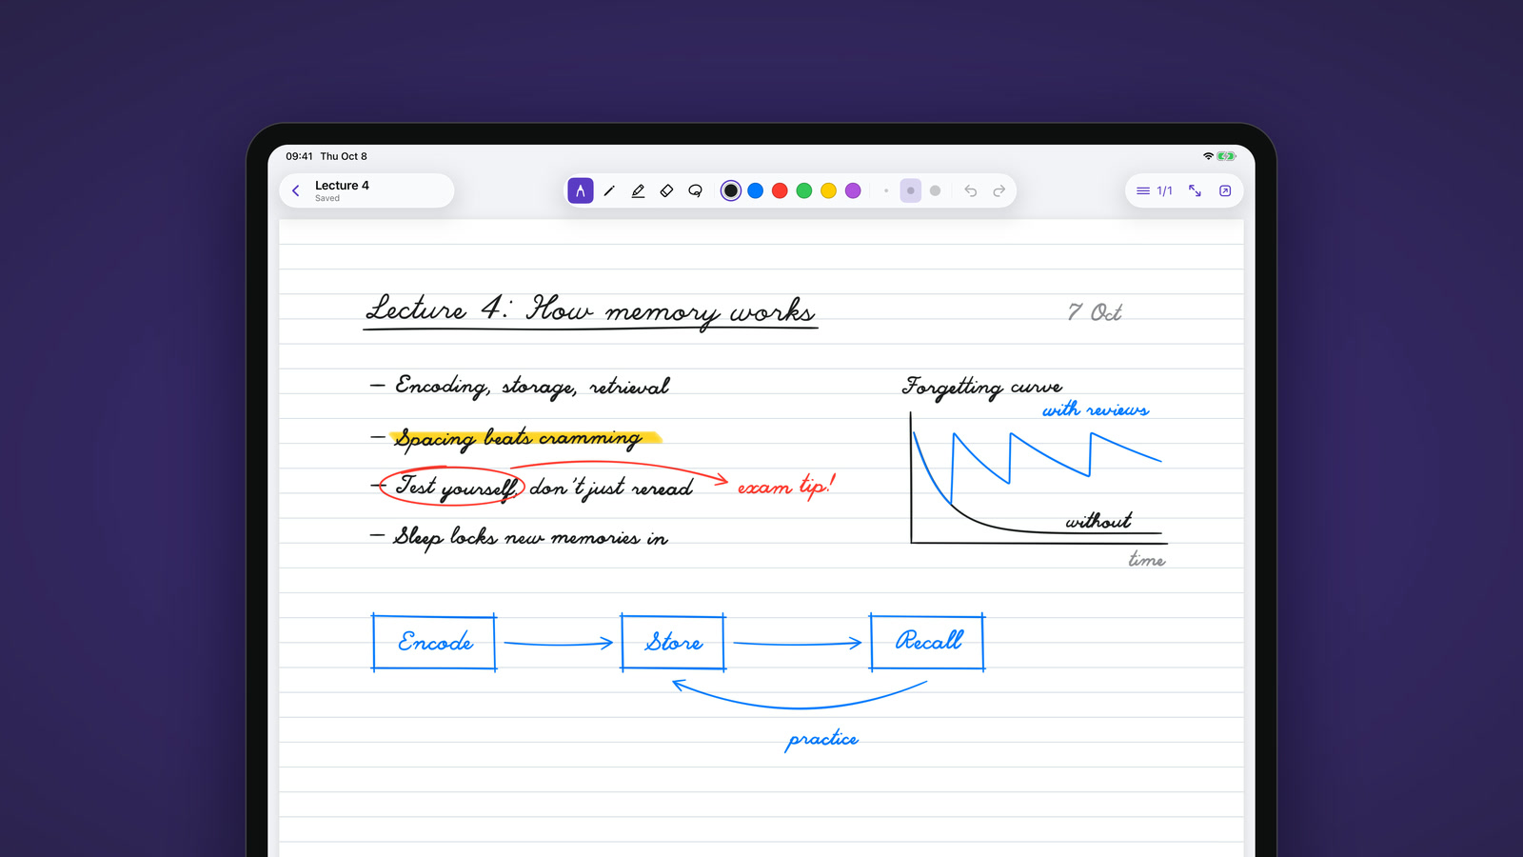This screenshot has width=1523, height=857.
Task: Undo the last stroke
Action: (971, 190)
